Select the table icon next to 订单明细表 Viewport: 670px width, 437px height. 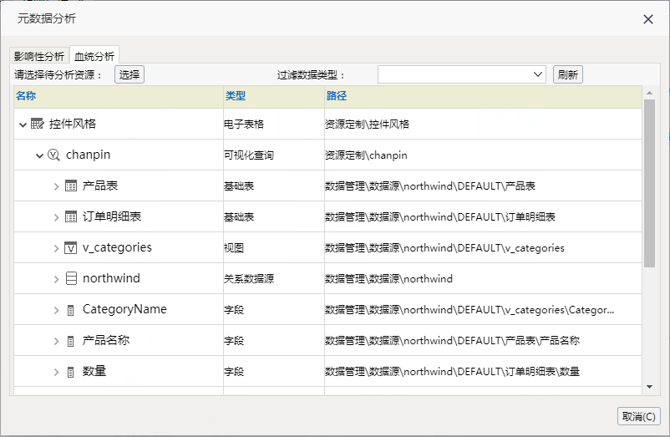[x=71, y=216]
